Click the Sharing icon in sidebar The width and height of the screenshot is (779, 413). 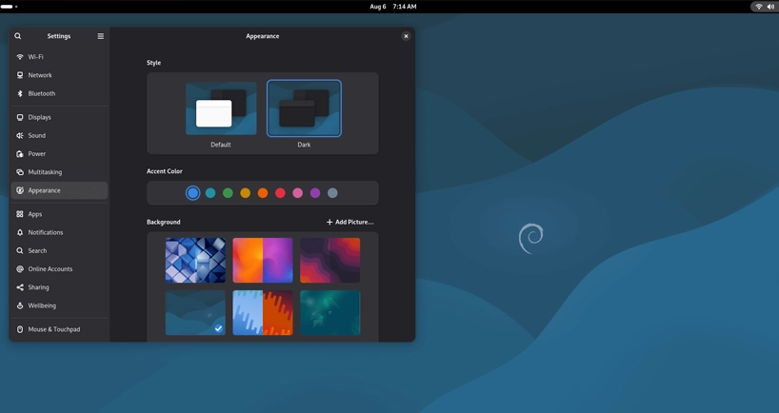pos(20,287)
